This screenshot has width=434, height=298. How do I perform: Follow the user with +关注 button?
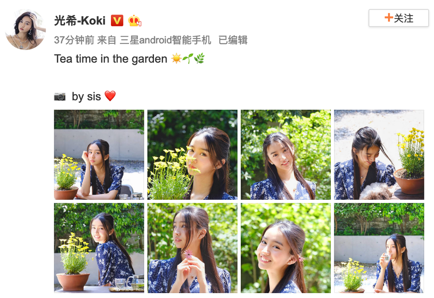(x=398, y=18)
